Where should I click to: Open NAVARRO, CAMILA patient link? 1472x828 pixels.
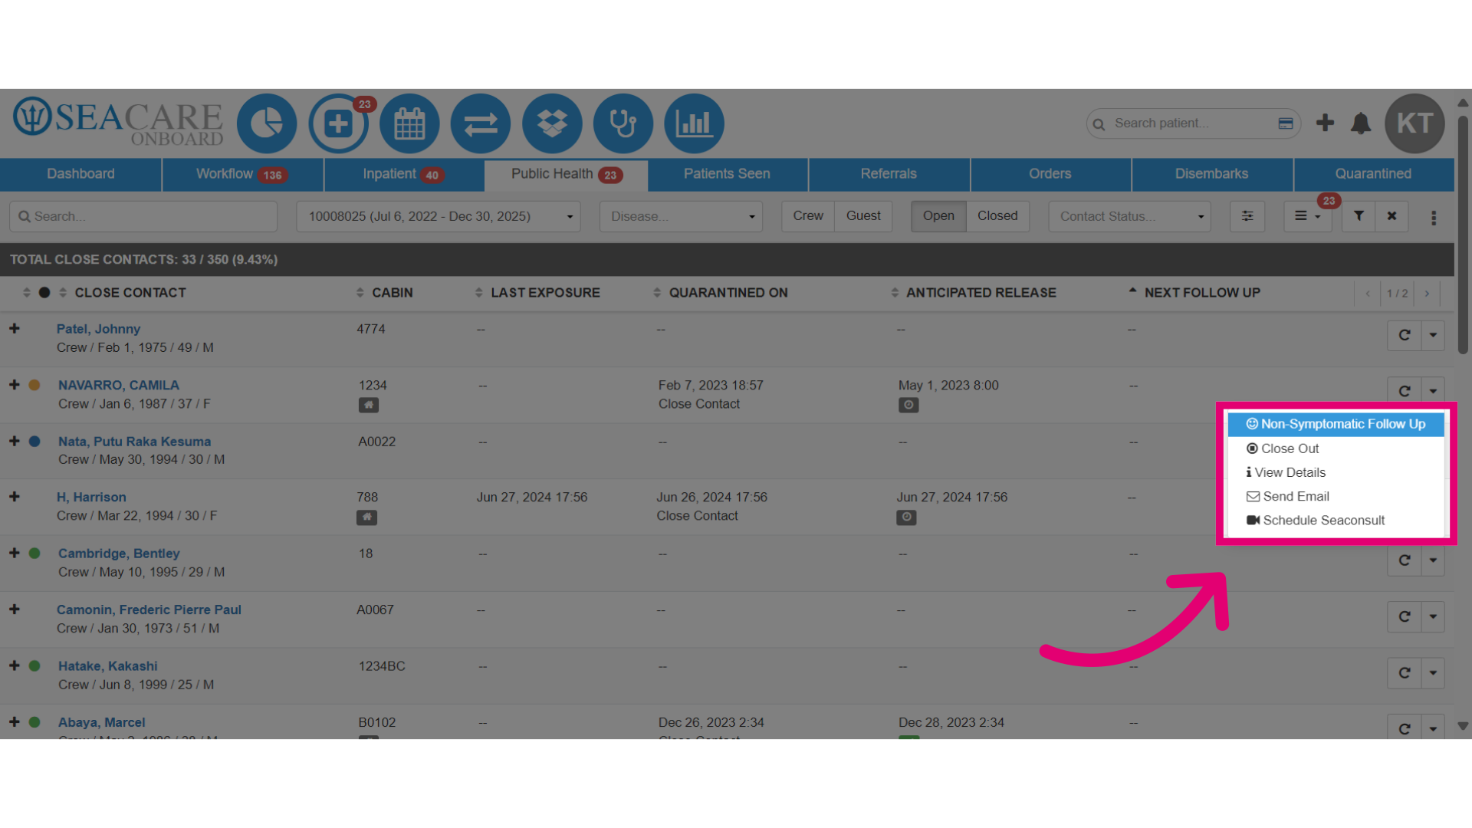[x=119, y=385]
